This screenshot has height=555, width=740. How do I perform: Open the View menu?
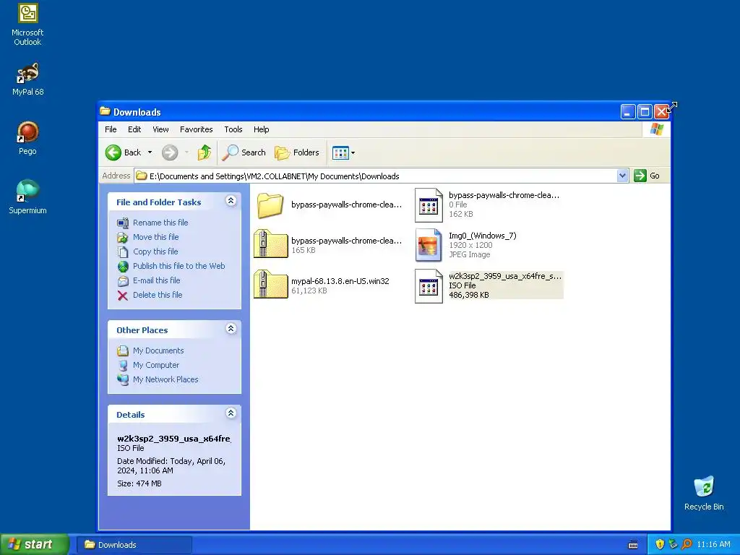tap(160, 129)
